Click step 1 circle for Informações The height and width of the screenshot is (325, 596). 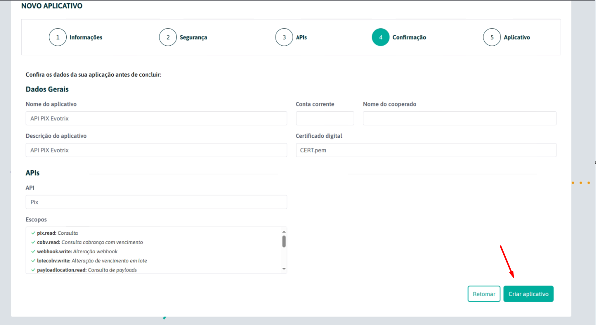click(58, 37)
